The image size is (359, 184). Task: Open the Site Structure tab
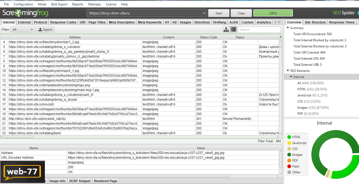click(x=315, y=22)
